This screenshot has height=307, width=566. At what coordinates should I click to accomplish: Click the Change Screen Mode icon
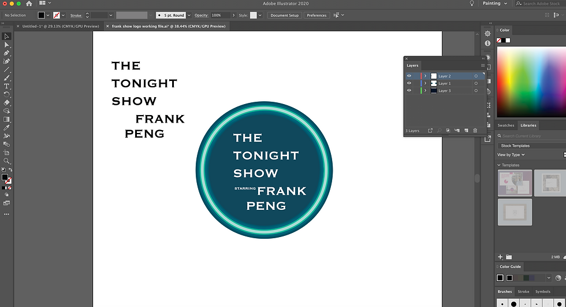pos(6,204)
